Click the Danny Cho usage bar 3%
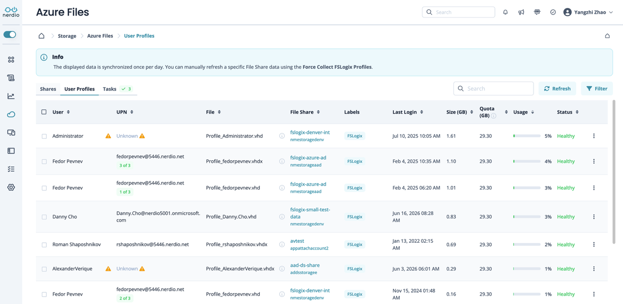 (527, 217)
